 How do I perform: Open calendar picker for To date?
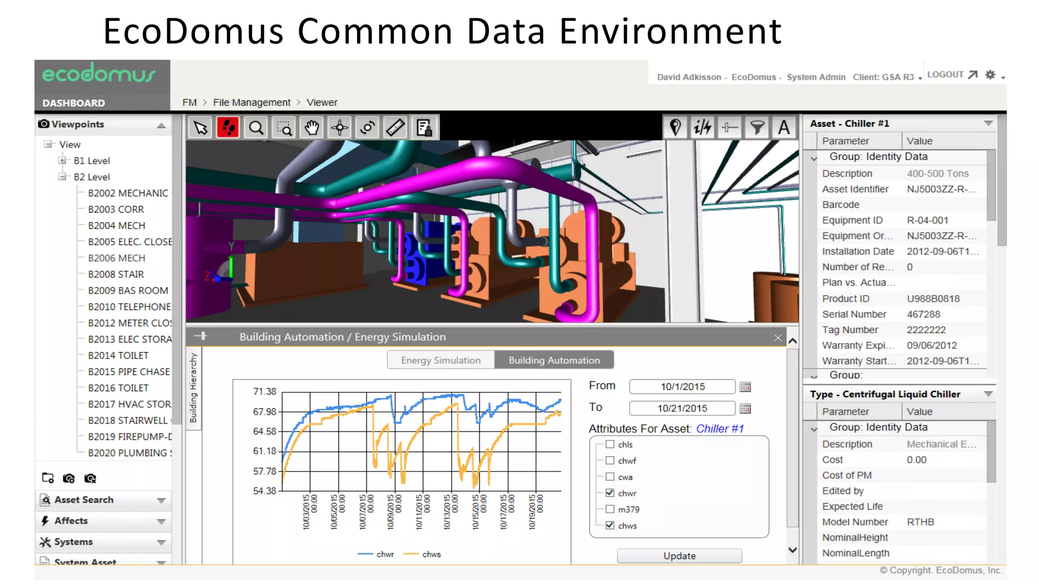745,409
